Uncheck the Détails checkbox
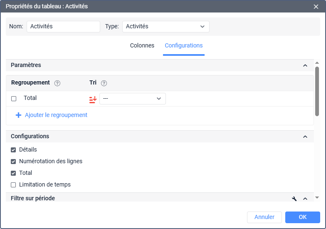 [13, 150]
